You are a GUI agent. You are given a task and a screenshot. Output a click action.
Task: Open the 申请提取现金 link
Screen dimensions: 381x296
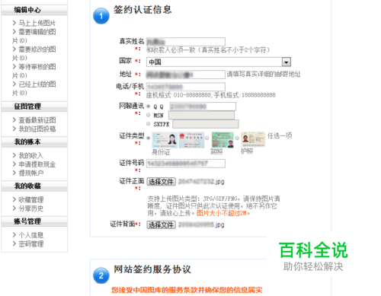click(37, 164)
